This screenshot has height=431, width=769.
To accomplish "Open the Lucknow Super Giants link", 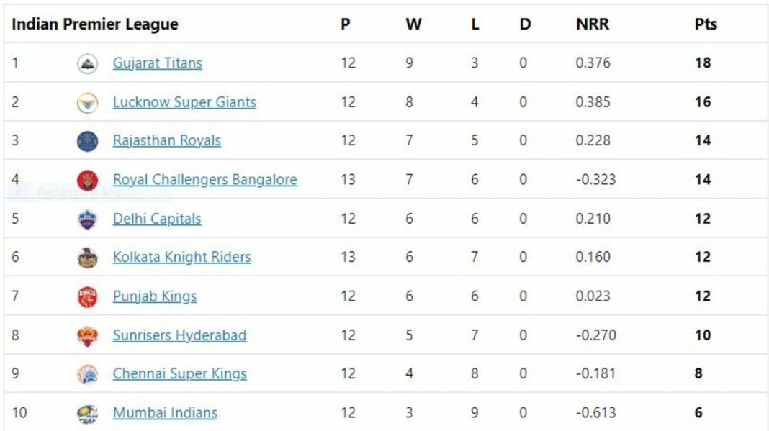I will [x=184, y=102].
